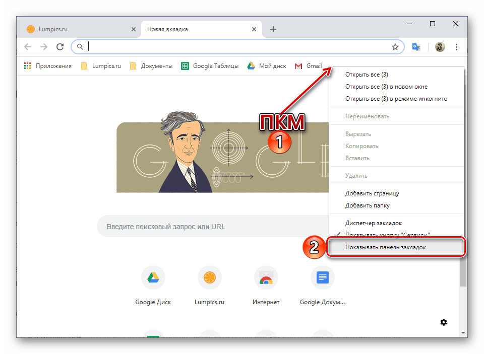The height and width of the screenshot is (354, 484).
Task: Close the Chrome window
Action: coord(456,24)
